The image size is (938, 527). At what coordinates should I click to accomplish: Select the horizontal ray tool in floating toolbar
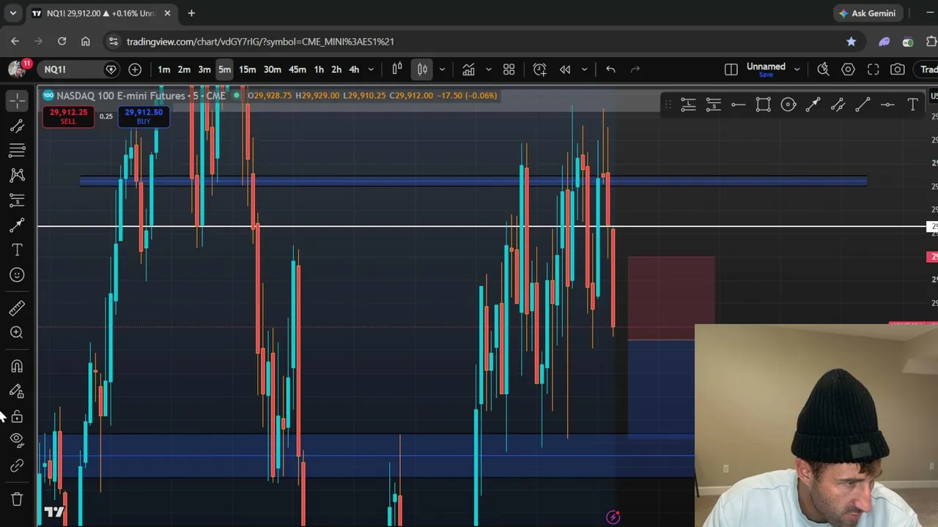(x=738, y=105)
